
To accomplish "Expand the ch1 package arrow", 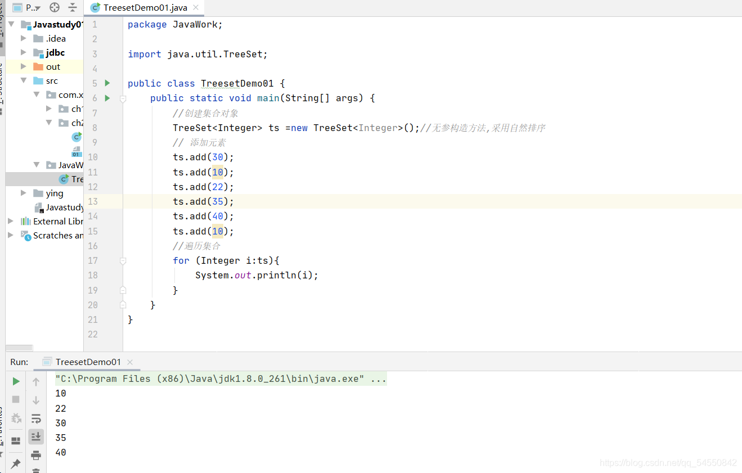I will click(x=49, y=109).
